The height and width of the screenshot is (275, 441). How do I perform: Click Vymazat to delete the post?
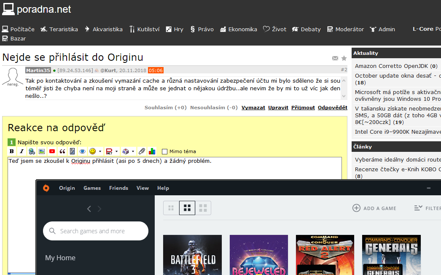[x=253, y=108]
